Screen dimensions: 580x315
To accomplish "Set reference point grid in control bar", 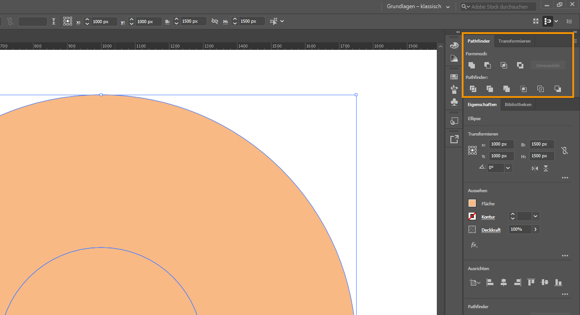I will click(68, 21).
